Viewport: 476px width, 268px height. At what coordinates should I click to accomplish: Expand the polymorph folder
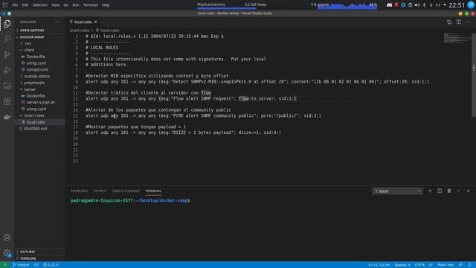click(x=39, y=83)
